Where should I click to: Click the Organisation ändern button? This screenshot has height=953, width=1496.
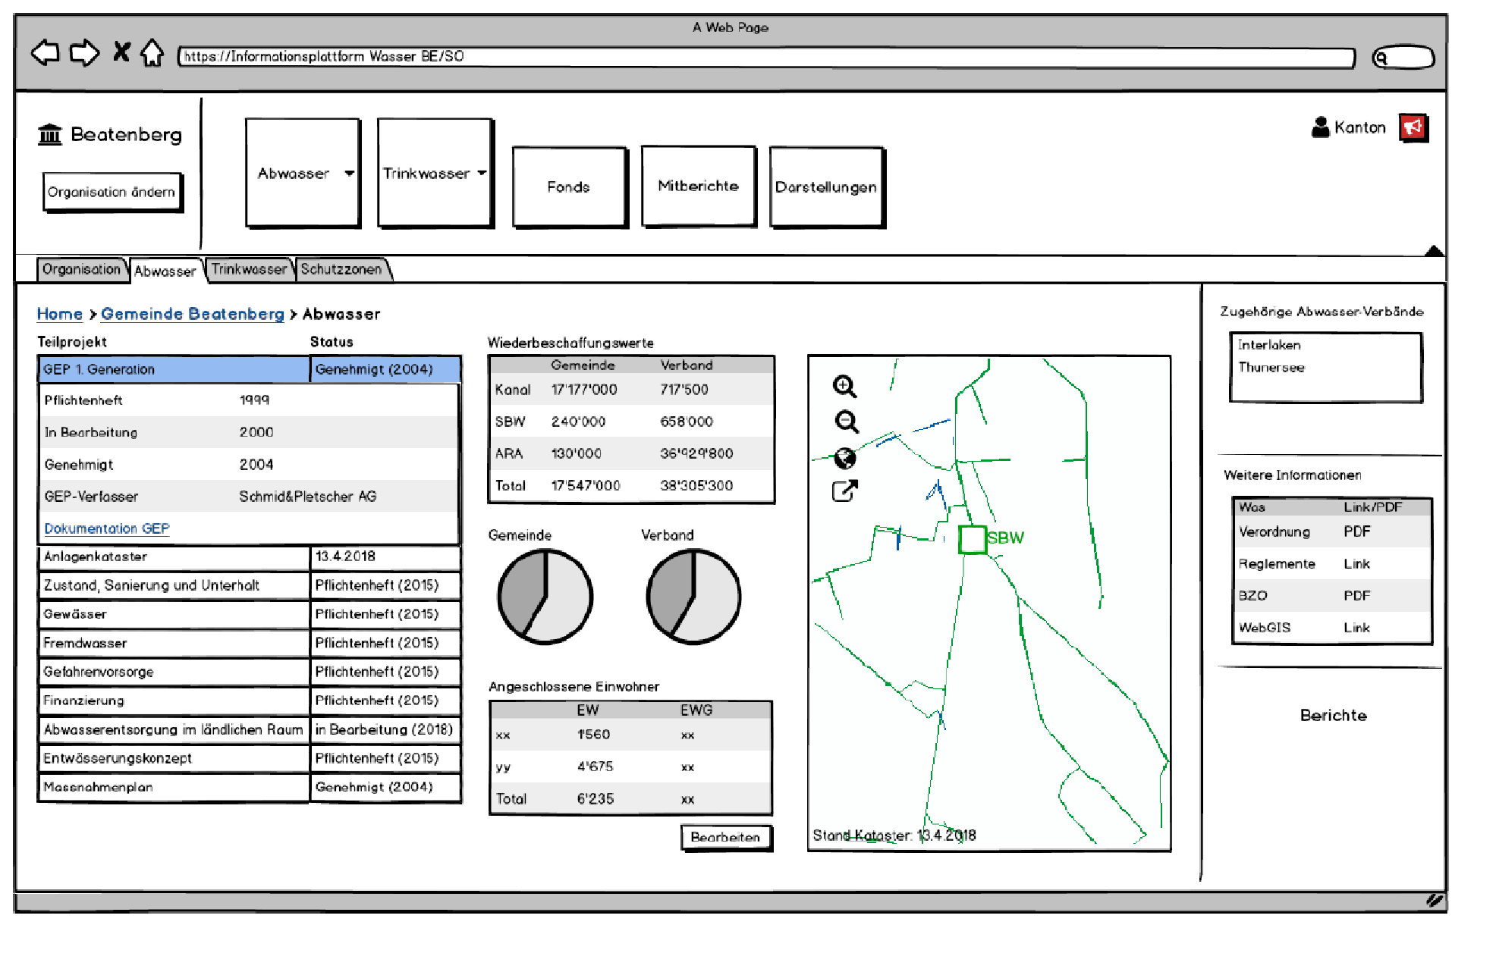112,192
